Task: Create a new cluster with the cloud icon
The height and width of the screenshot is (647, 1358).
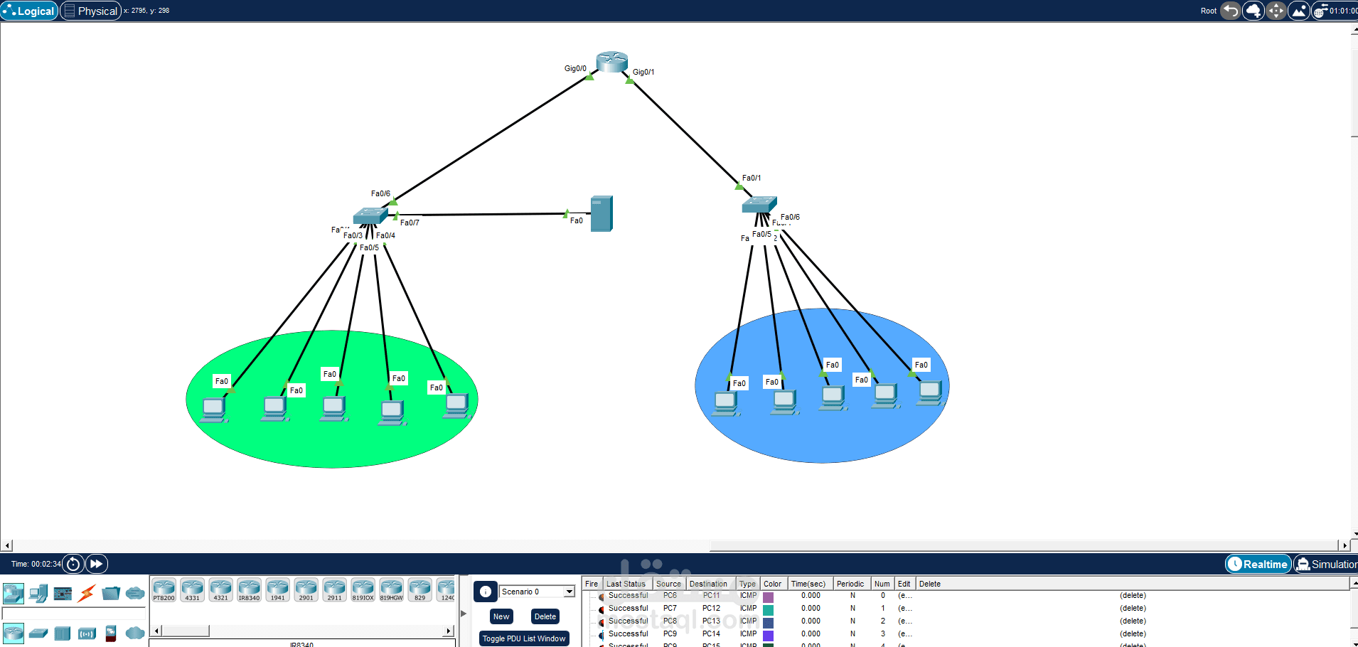Action: point(1253,11)
